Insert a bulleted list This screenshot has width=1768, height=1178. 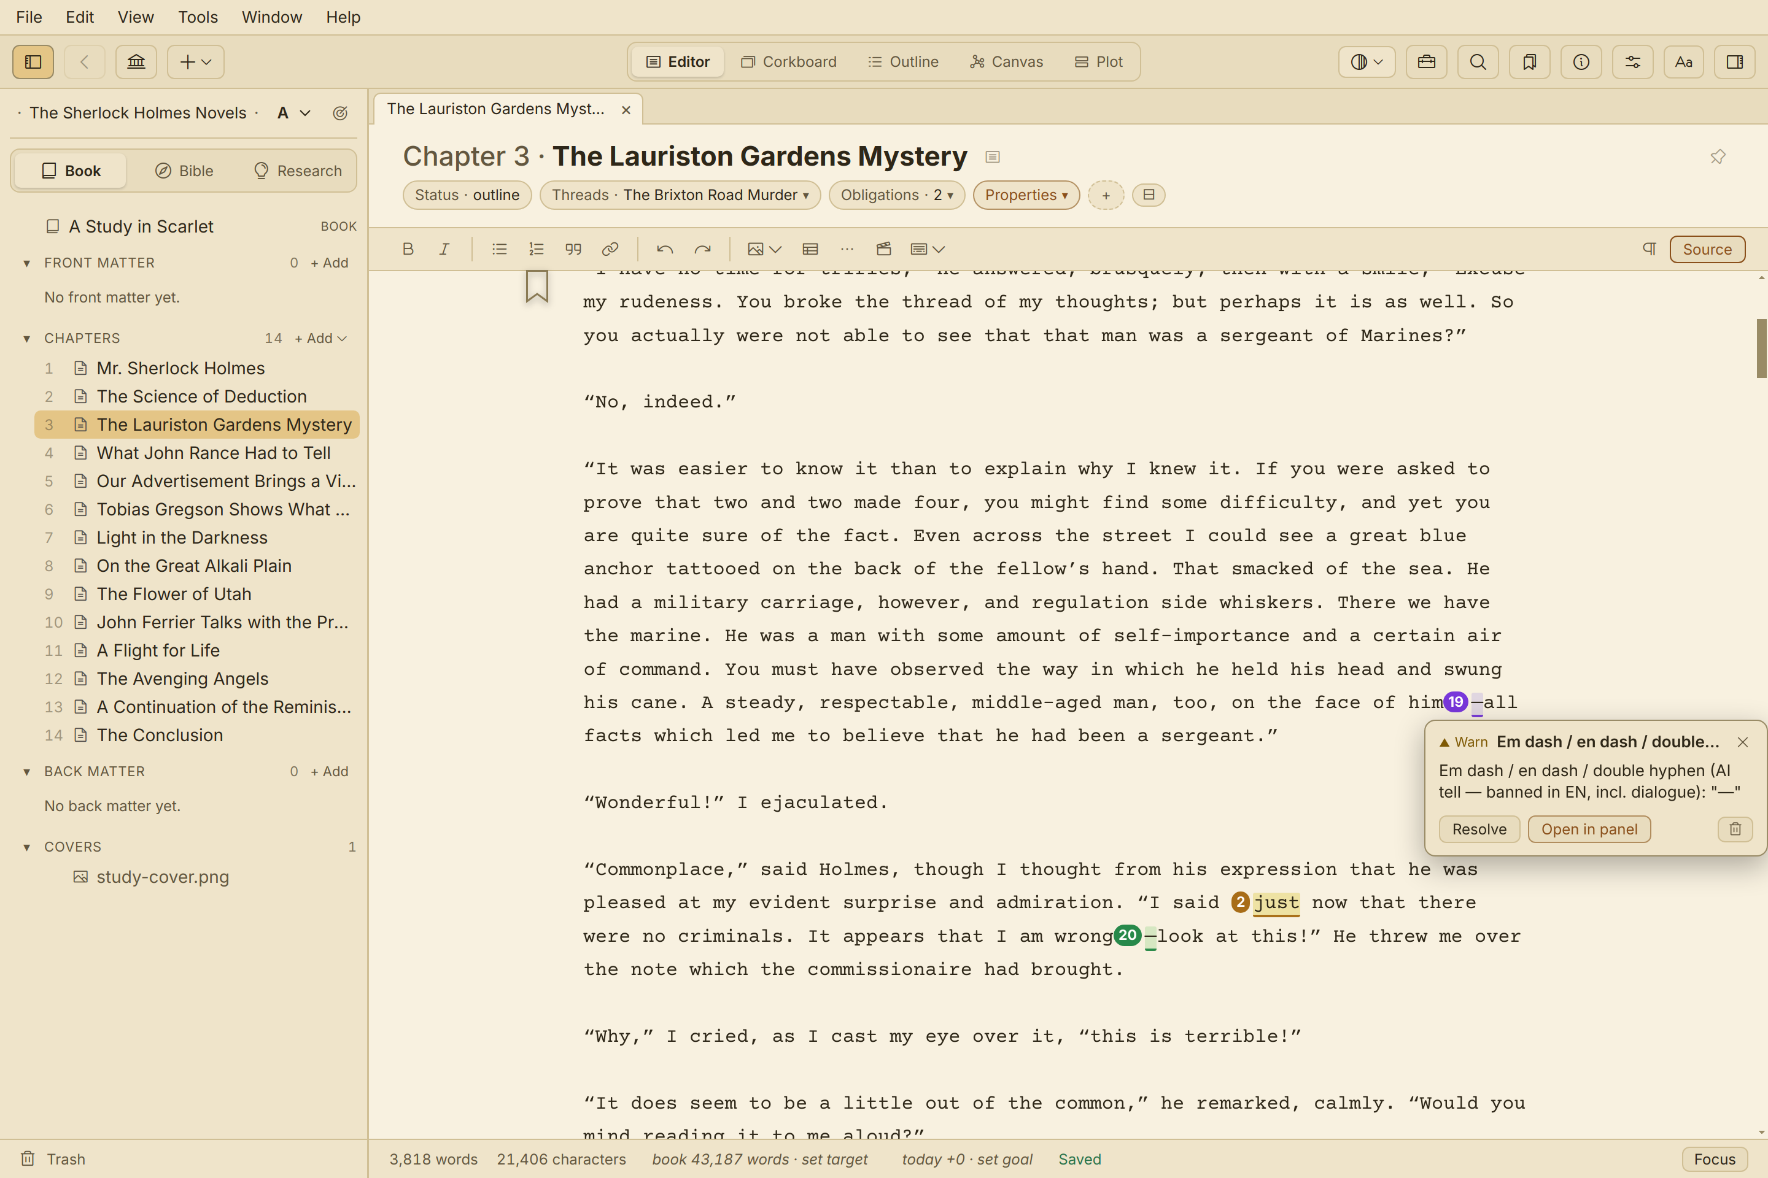(499, 248)
